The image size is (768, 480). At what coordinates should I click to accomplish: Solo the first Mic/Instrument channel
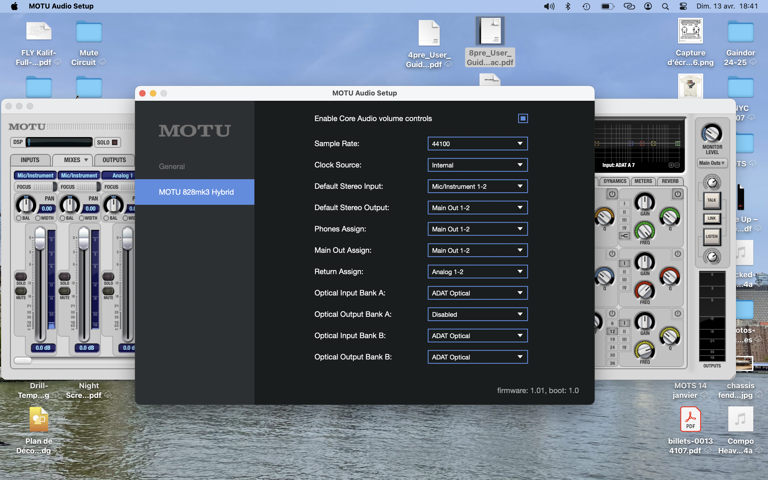pyautogui.click(x=21, y=277)
